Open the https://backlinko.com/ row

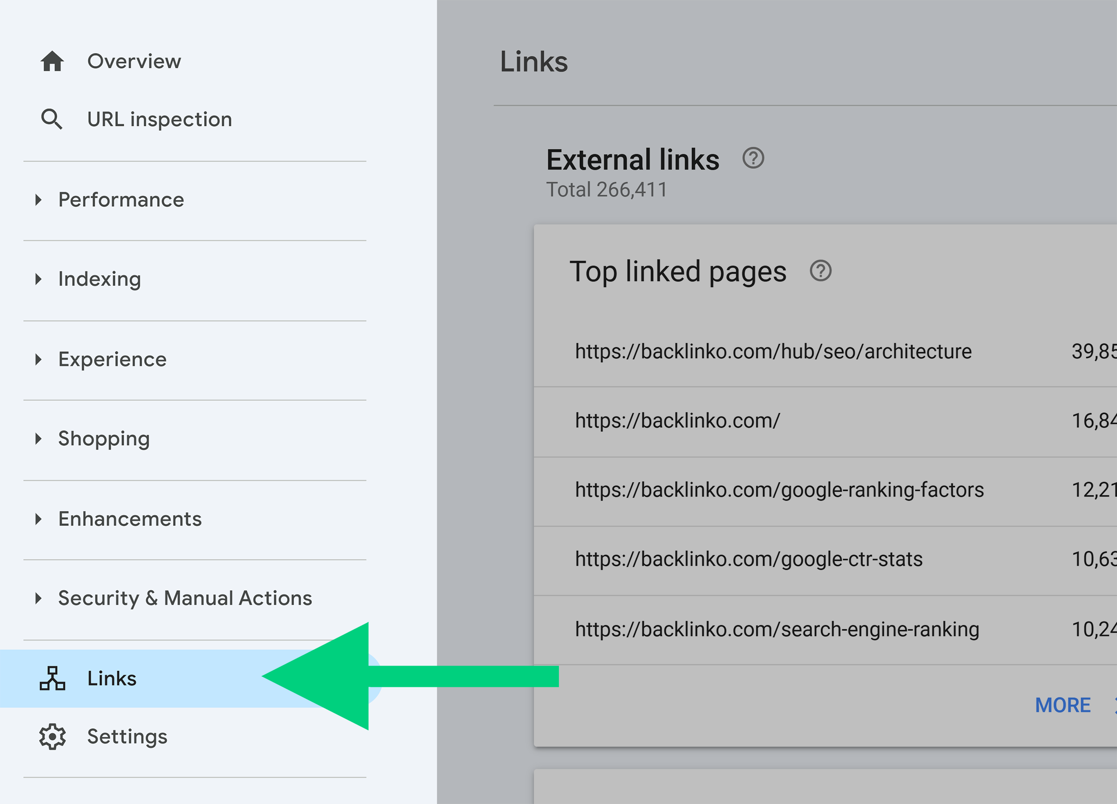click(825, 422)
